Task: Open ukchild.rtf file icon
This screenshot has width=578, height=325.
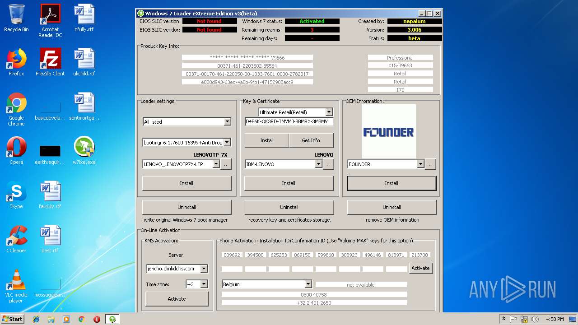Action: pyautogui.click(x=84, y=62)
